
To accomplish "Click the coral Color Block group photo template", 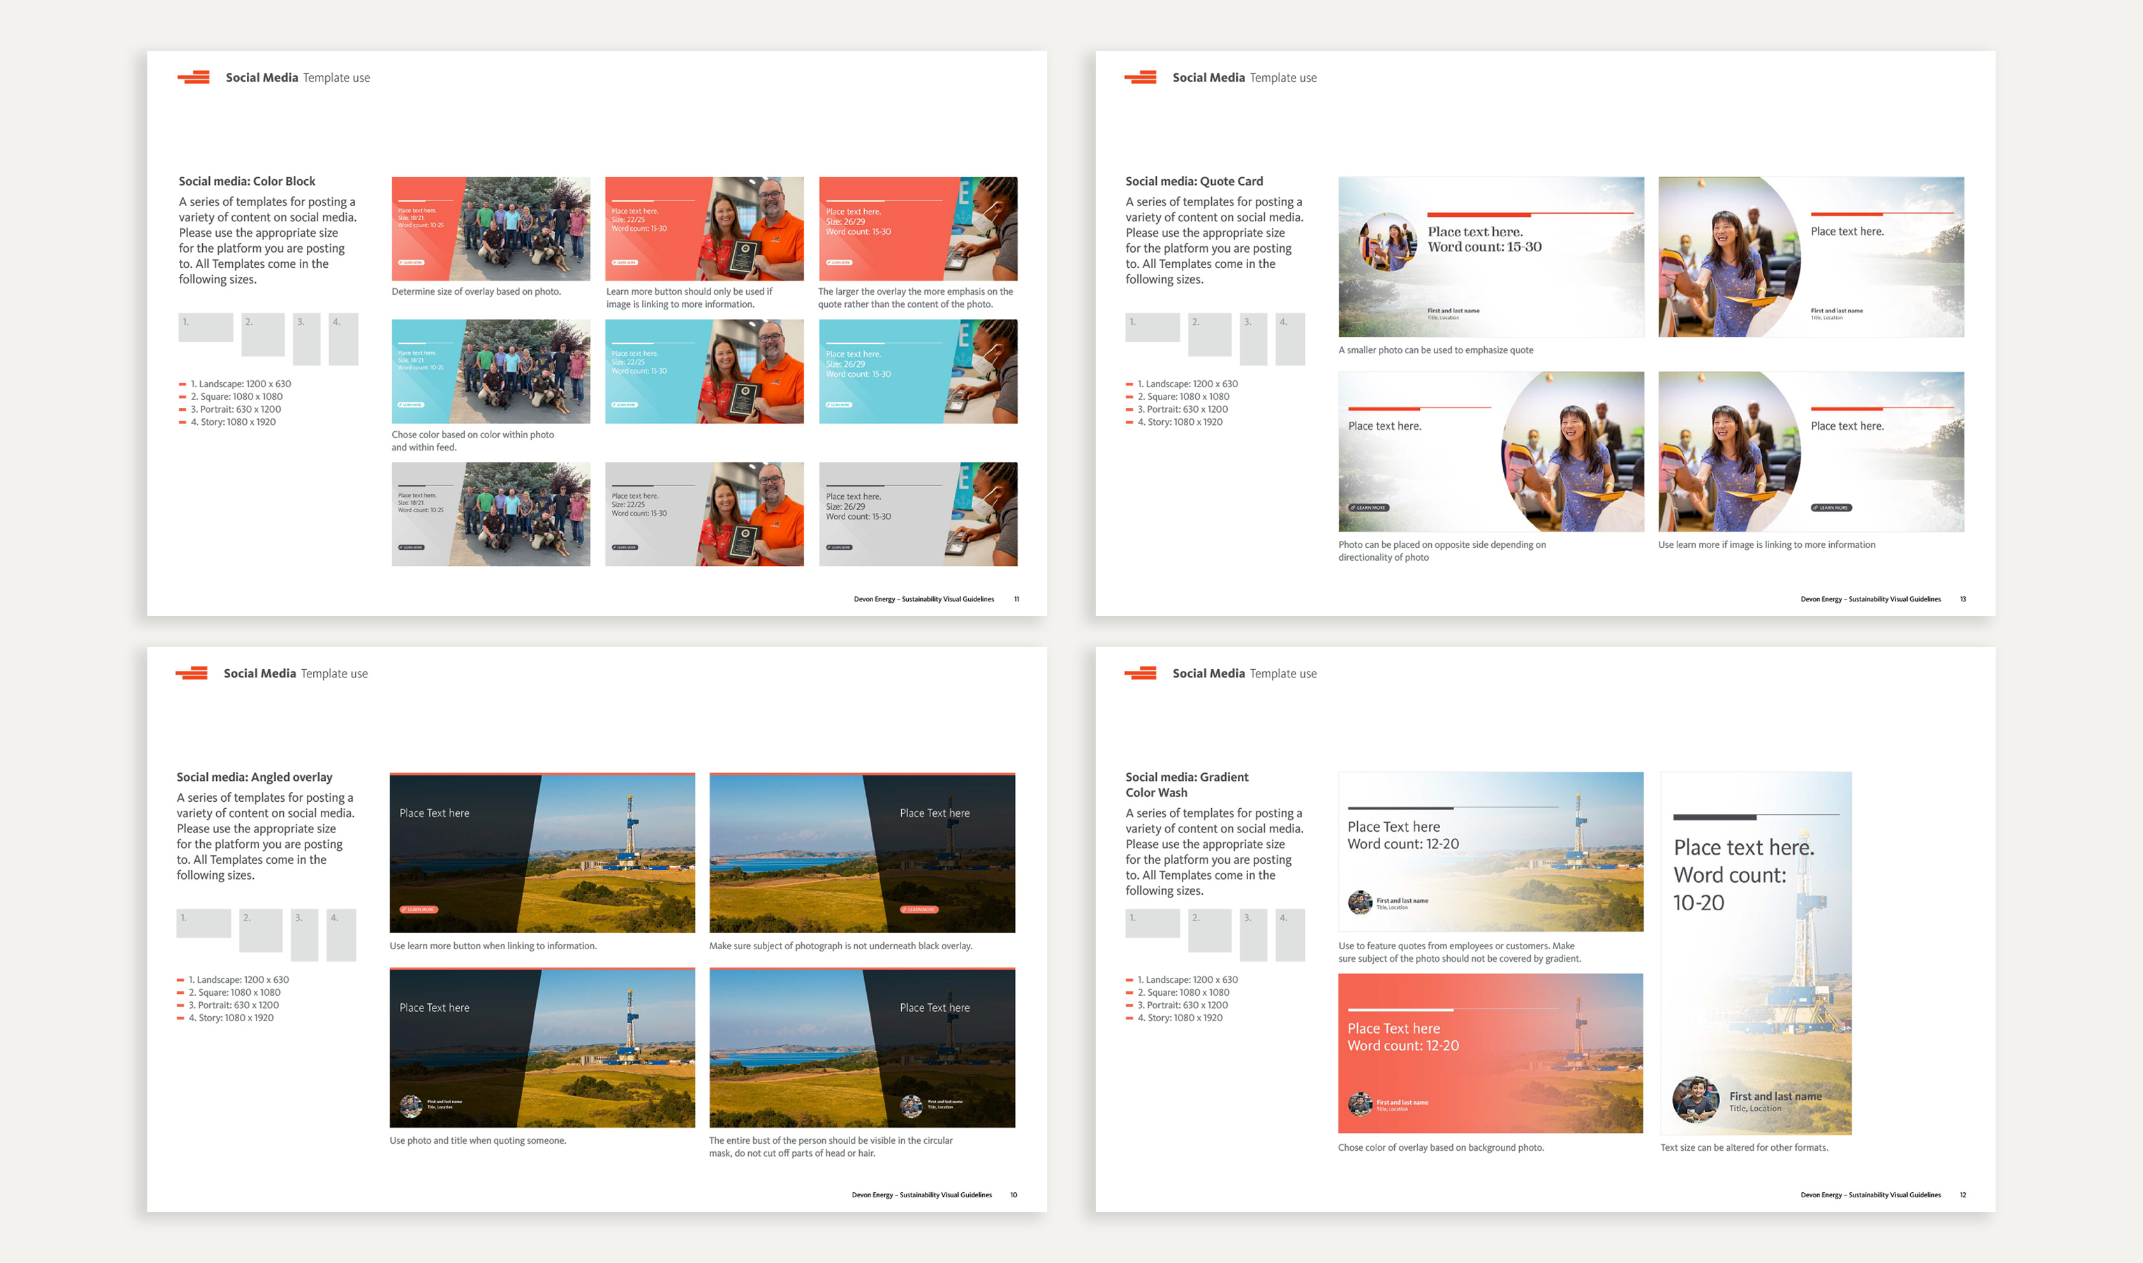I will tap(490, 229).
